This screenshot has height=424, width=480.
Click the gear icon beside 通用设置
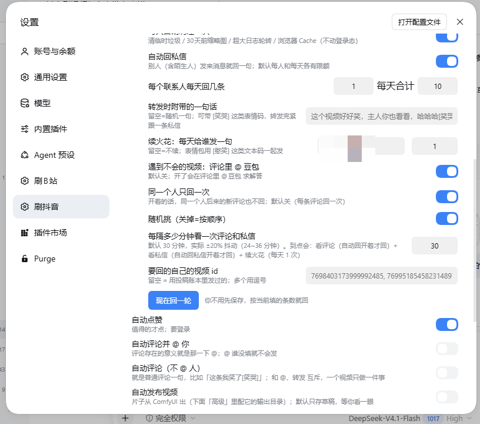pos(25,77)
